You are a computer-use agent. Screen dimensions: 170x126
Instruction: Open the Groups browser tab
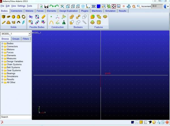pyautogui.click(x=16, y=39)
